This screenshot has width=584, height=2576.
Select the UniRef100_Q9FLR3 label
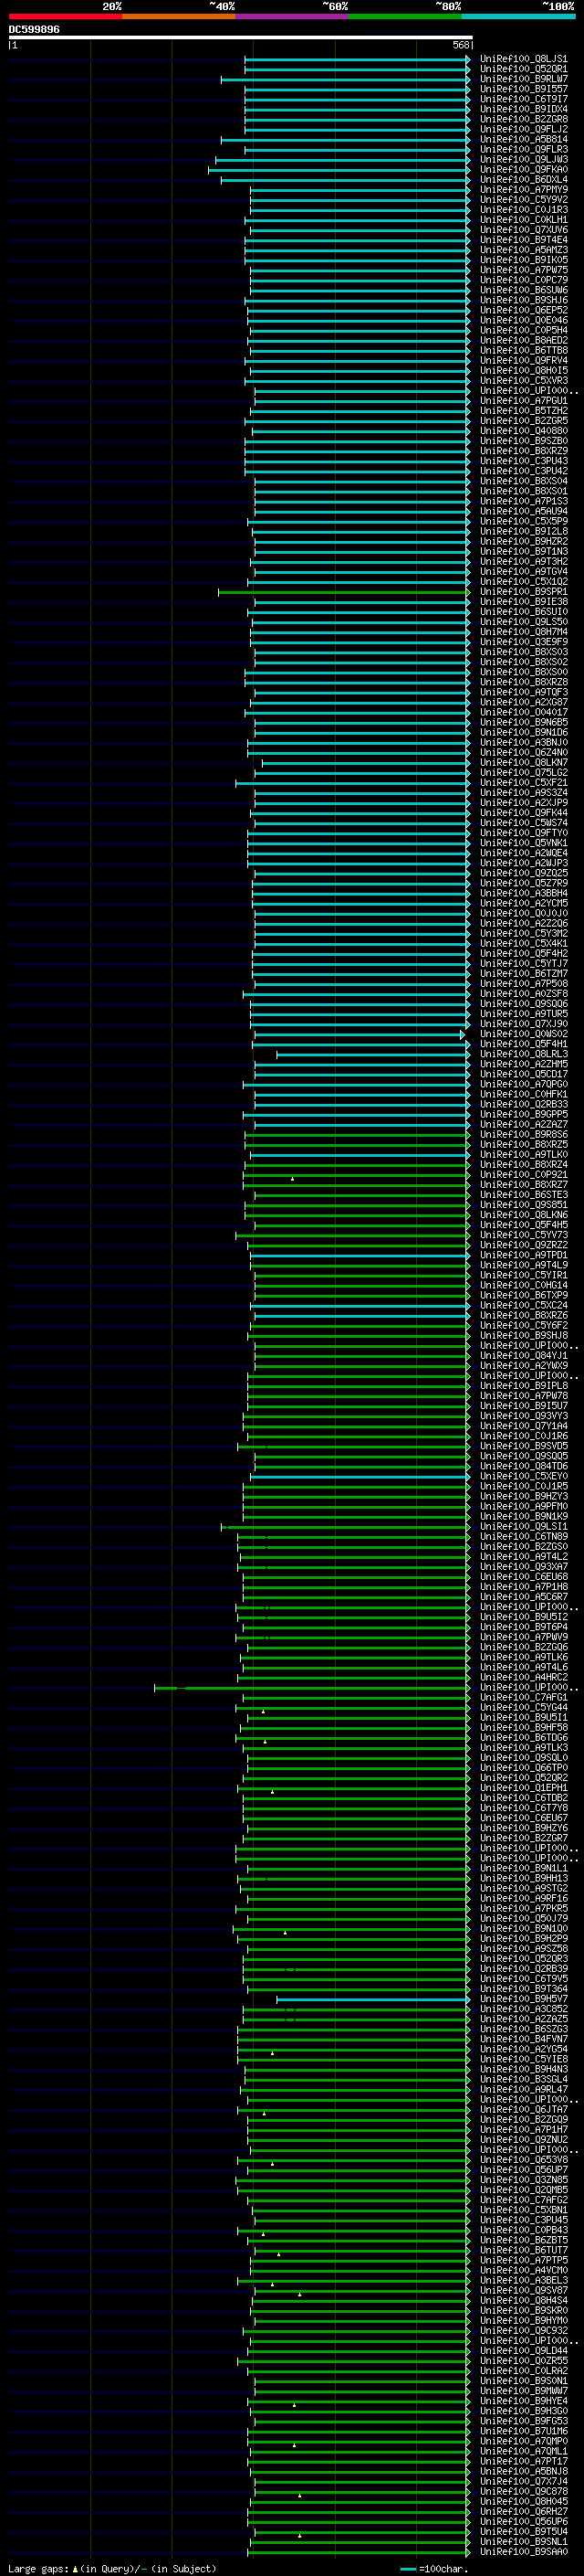(x=524, y=149)
